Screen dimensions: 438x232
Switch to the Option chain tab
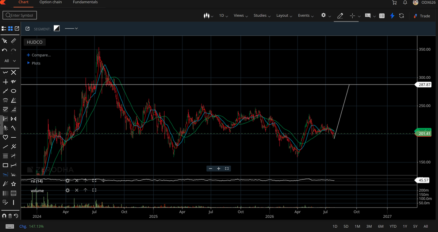point(50,2)
